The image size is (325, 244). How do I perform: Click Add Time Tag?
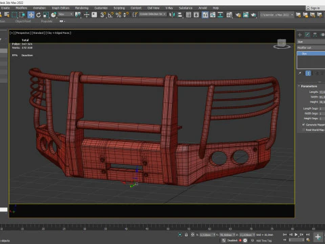264,241
